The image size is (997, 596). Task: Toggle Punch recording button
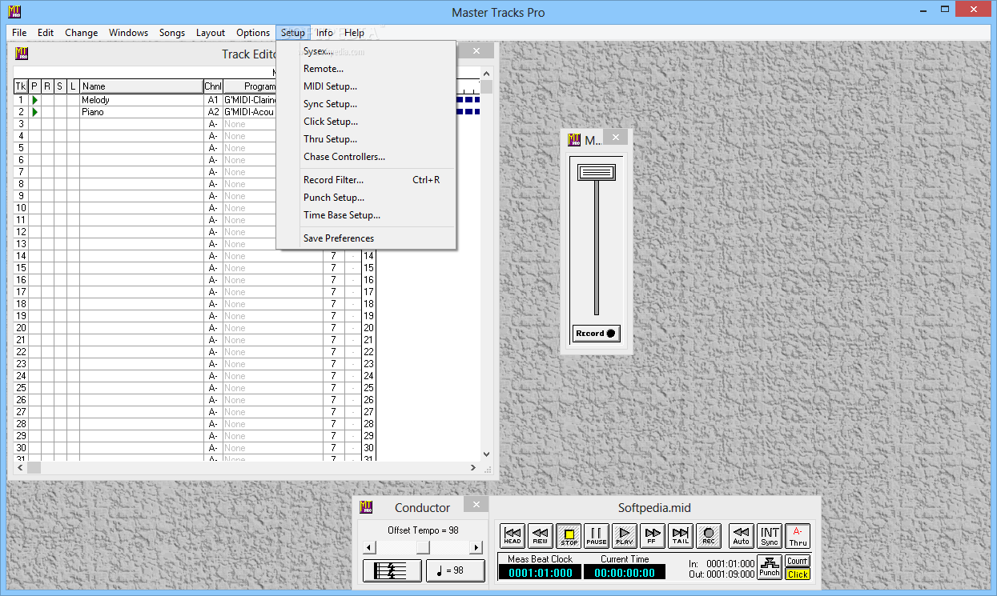point(770,566)
